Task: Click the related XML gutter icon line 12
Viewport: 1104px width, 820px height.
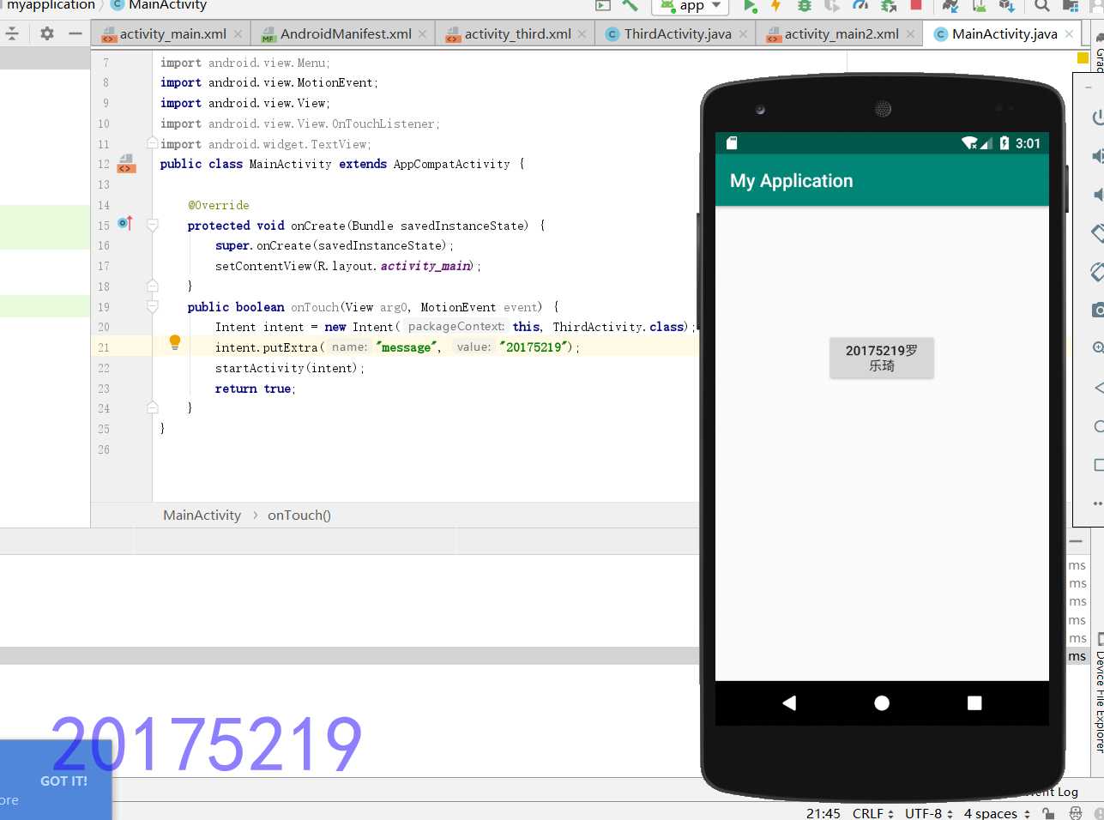Action: [x=126, y=163]
